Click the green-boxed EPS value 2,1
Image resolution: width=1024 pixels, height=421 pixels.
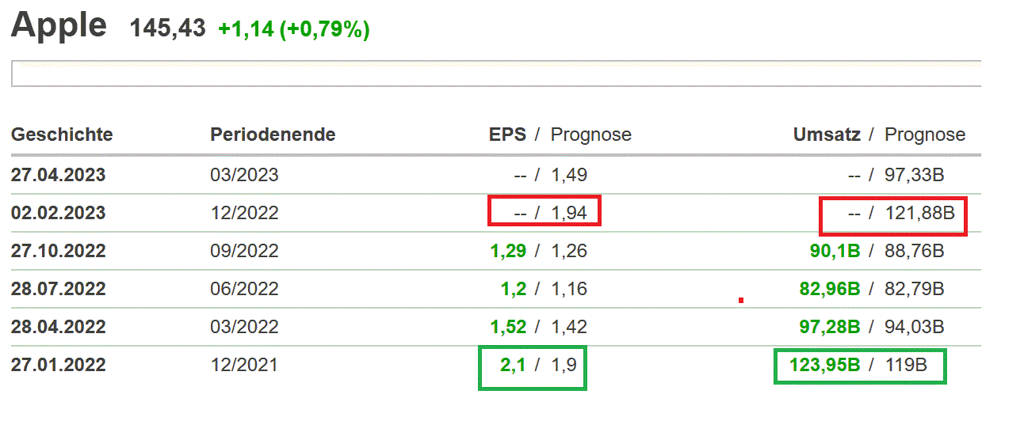(513, 365)
